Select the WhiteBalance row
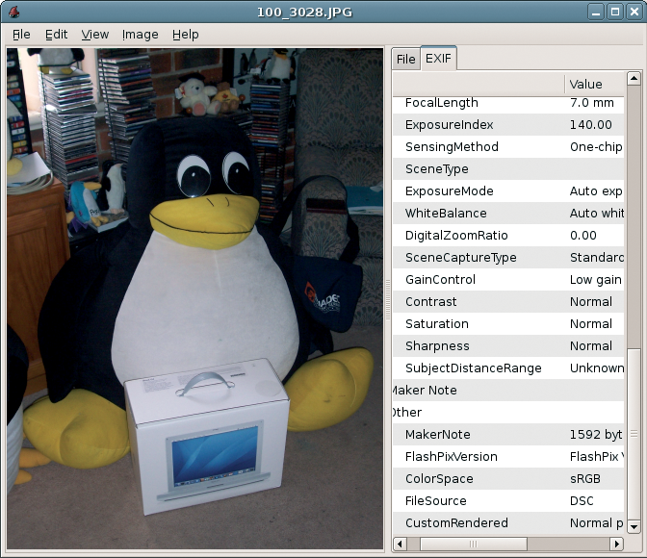The image size is (647, 558). (x=508, y=214)
